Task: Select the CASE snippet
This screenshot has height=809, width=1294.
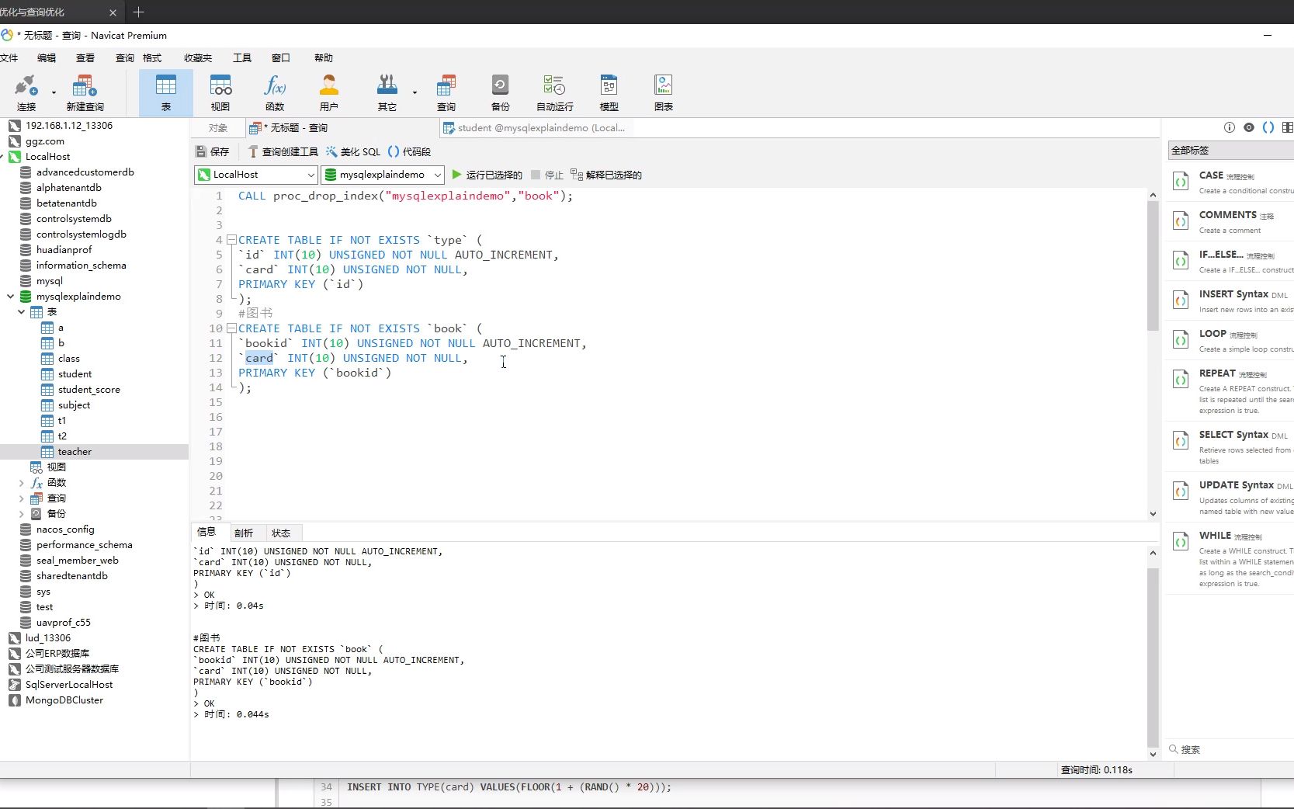Action: pyautogui.click(x=1231, y=182)
